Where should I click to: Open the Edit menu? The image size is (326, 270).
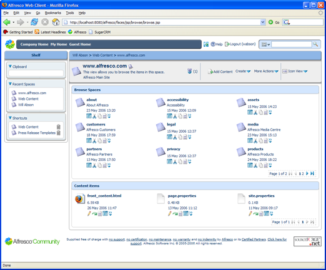(x=16, y=13)
